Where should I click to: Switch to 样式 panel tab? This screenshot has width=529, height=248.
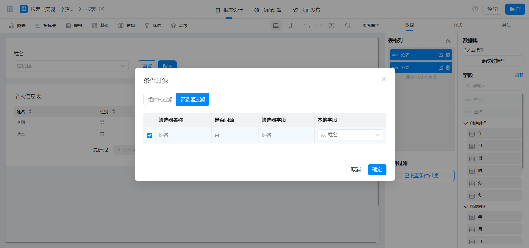click(458, 25)
